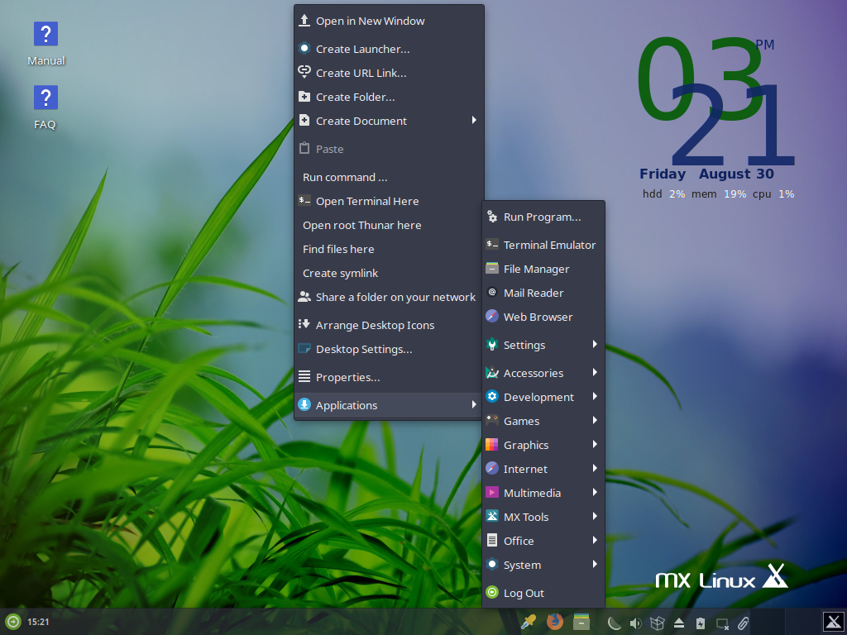Image resolution: width=847 pixels, height=635 pixels.
Task: Open the volume control tray icon
Action: [x=635, y=623]
